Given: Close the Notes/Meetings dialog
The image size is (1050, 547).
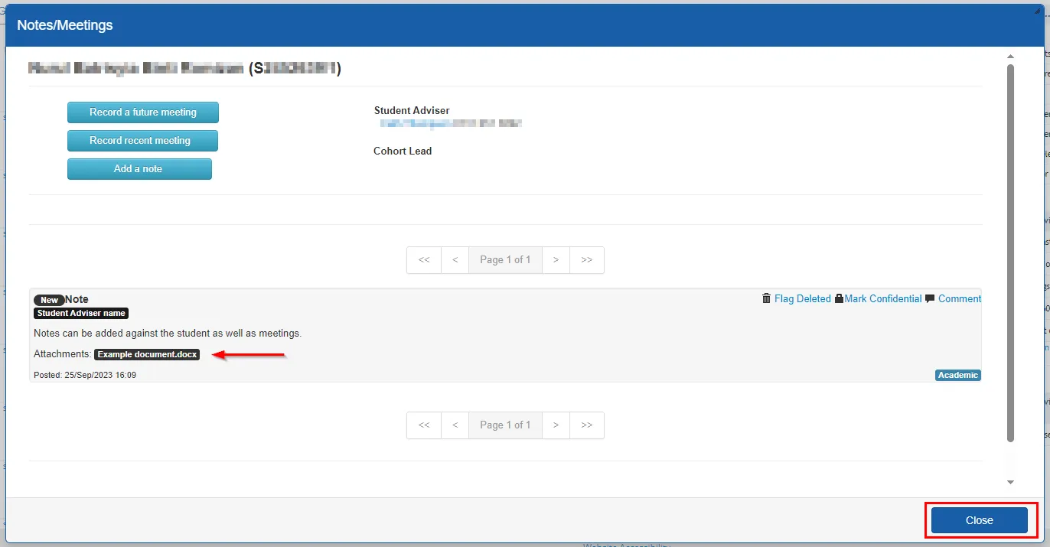Looking at the screenshot, I should (x=980, y=519).
